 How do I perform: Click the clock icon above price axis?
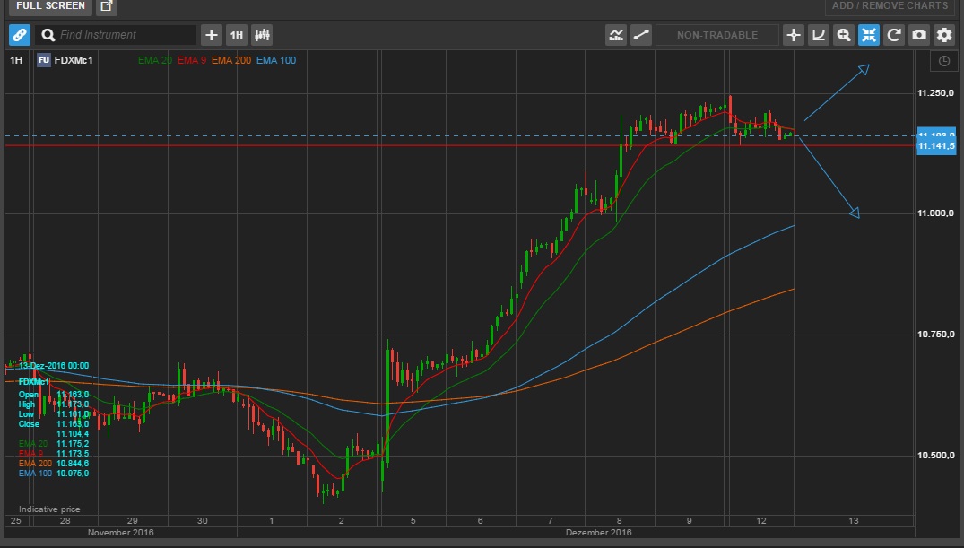(943, 61)
